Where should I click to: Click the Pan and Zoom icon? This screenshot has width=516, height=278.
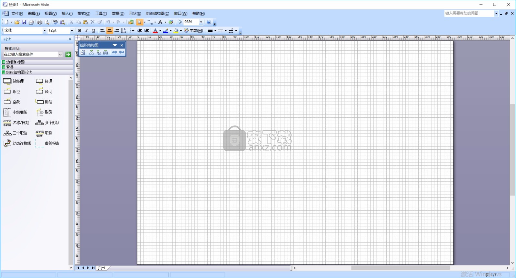[x=180, y=22]
